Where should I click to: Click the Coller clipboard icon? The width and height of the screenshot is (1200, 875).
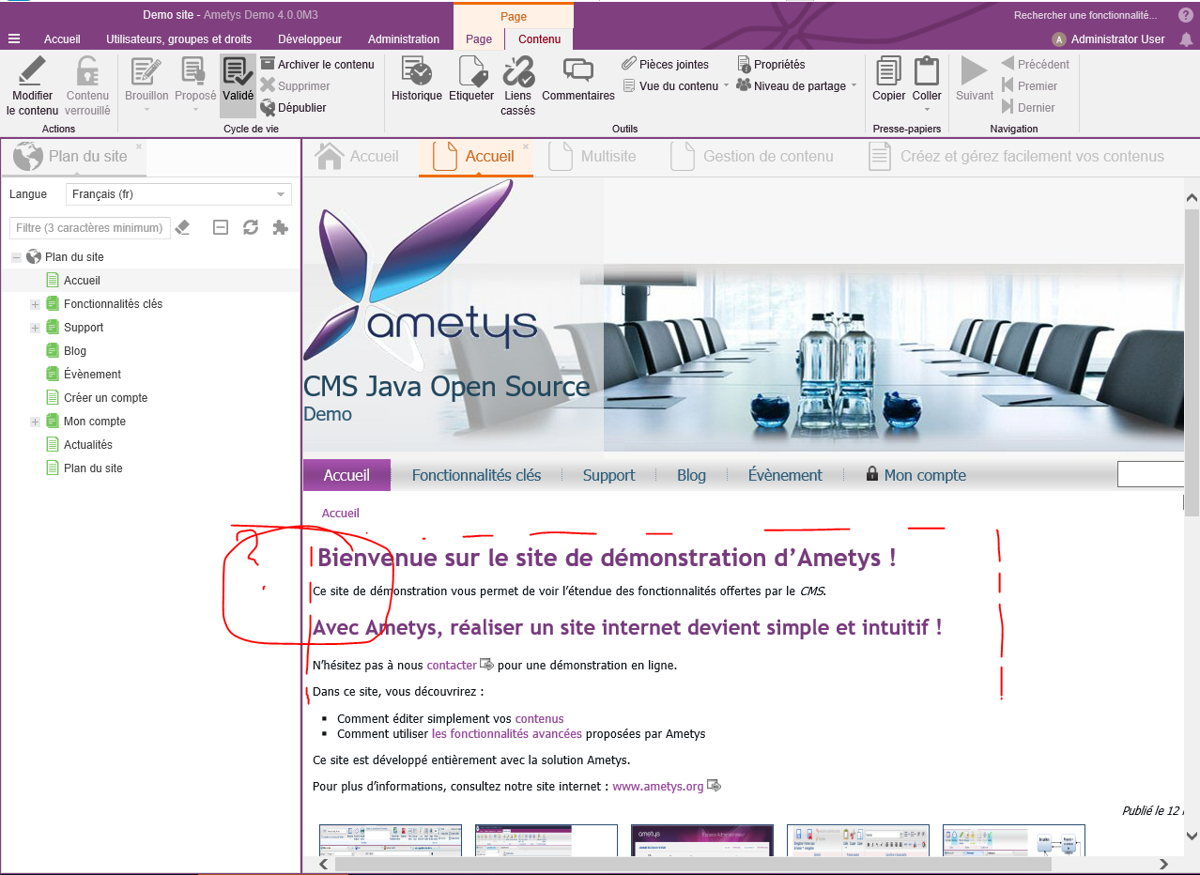(927, 71)
